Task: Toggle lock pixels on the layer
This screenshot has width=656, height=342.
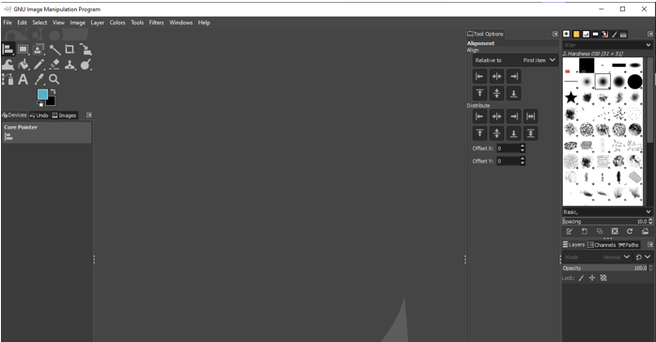Action: coord(581,278)
